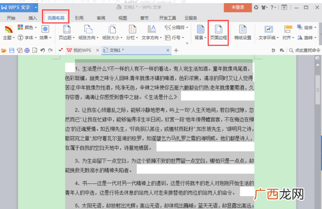The width and height of the screenshot is (322, 209).
Task: Open the 页边距 margins options
Action: click(67, 32)
